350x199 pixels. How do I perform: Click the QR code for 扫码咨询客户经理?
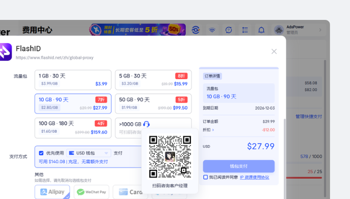(170, 156)
